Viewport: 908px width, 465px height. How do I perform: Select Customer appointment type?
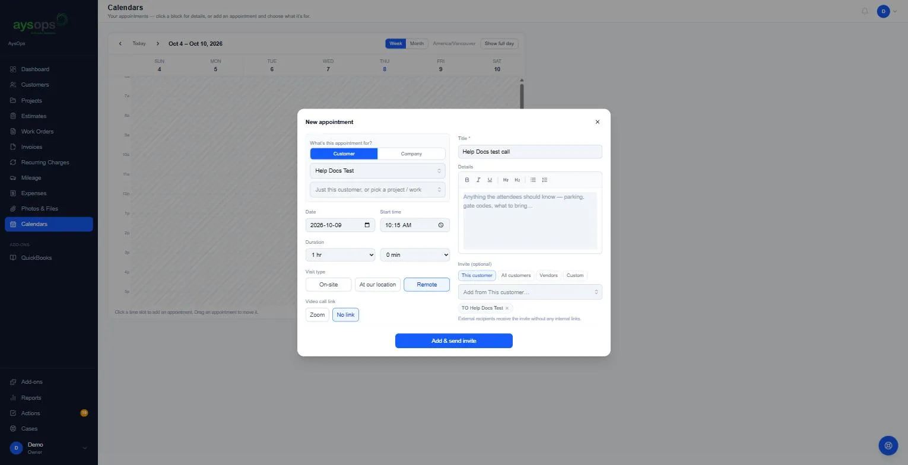(344, 154)
